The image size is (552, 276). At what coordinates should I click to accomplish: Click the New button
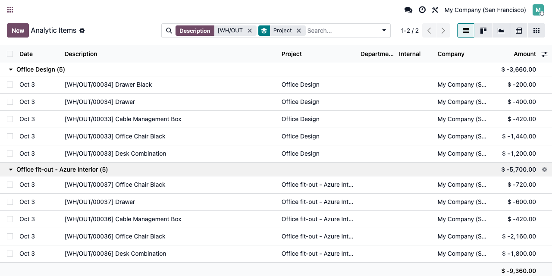click(18, 31)
